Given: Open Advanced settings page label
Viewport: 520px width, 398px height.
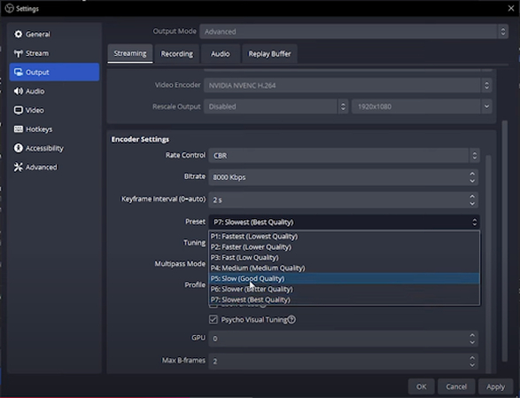Looking at the screenshot, I should point(41,167).
